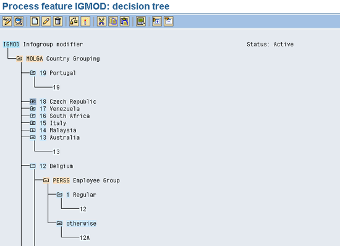Click the Display/Change glasses-pencil icon
Image resolution: width=340 pixels, height=246 pixels.
coord(7,21)
